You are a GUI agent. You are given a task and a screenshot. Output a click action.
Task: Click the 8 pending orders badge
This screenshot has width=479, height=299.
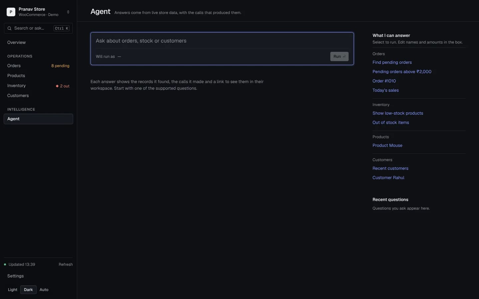60,66
